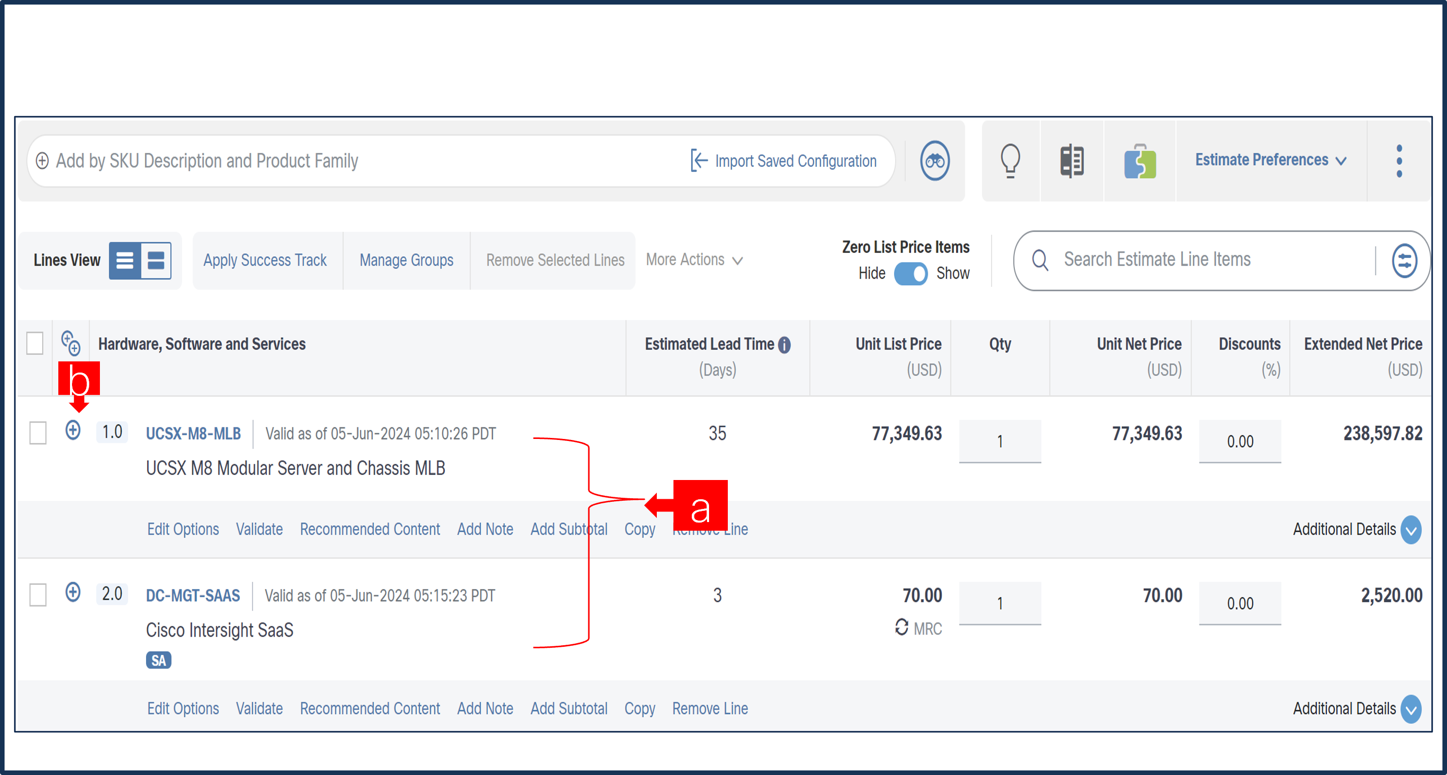Click the binoculars discovery icon
The height and width of the screenshot is (775, 1447).
[934, 161]
